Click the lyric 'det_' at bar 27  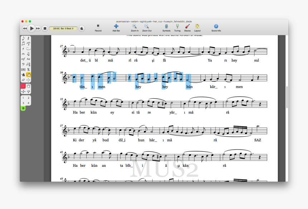[x=83, y=60]
